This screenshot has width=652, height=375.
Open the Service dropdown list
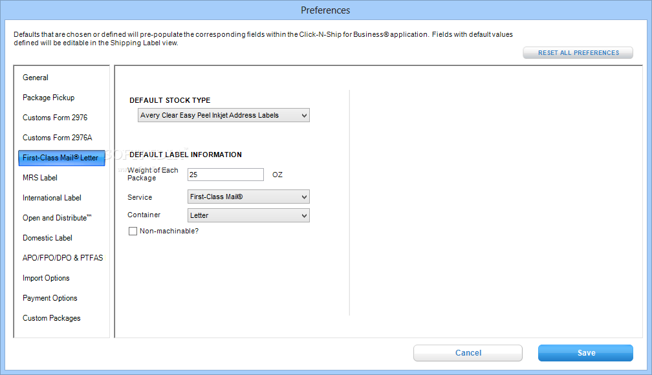pos(248,197)
